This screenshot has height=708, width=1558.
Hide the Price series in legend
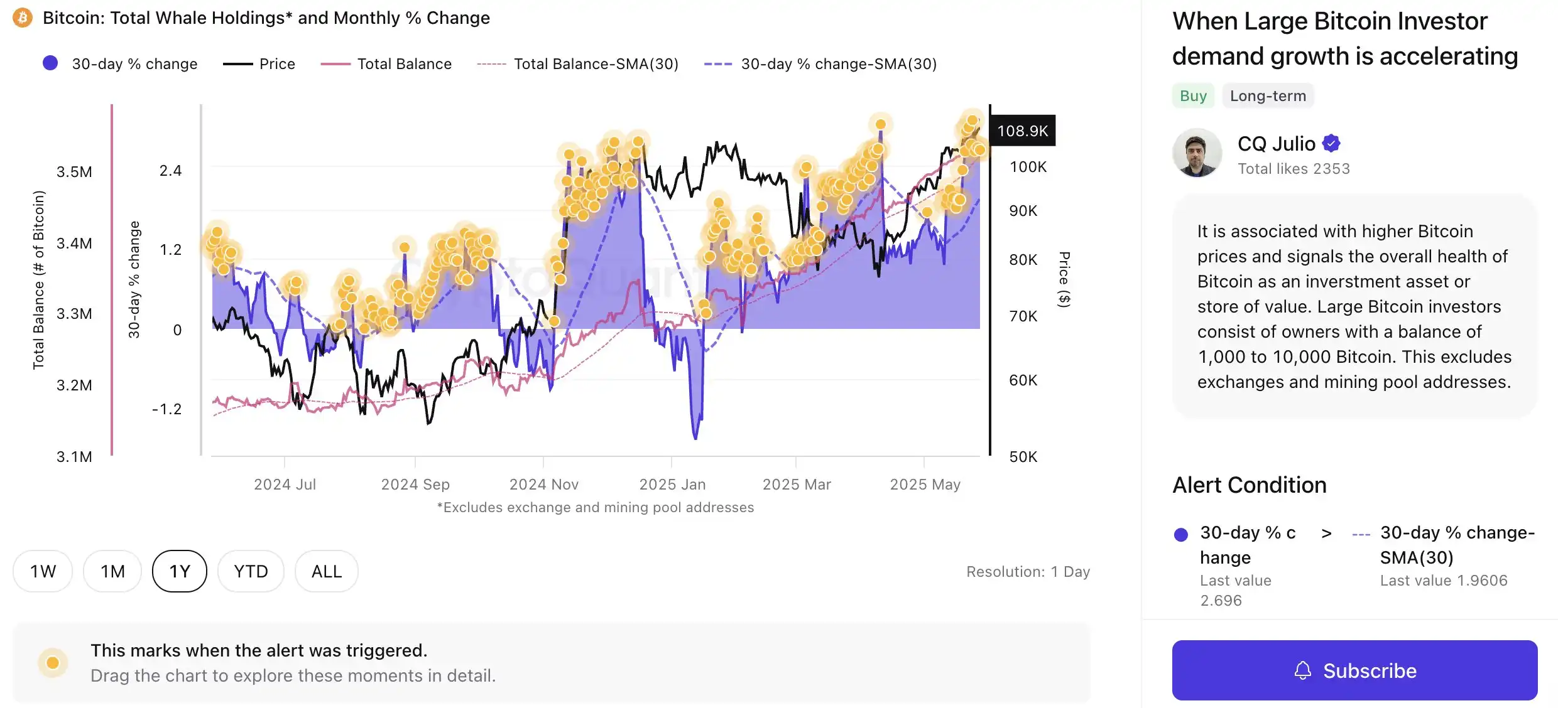tap(259, 64)
